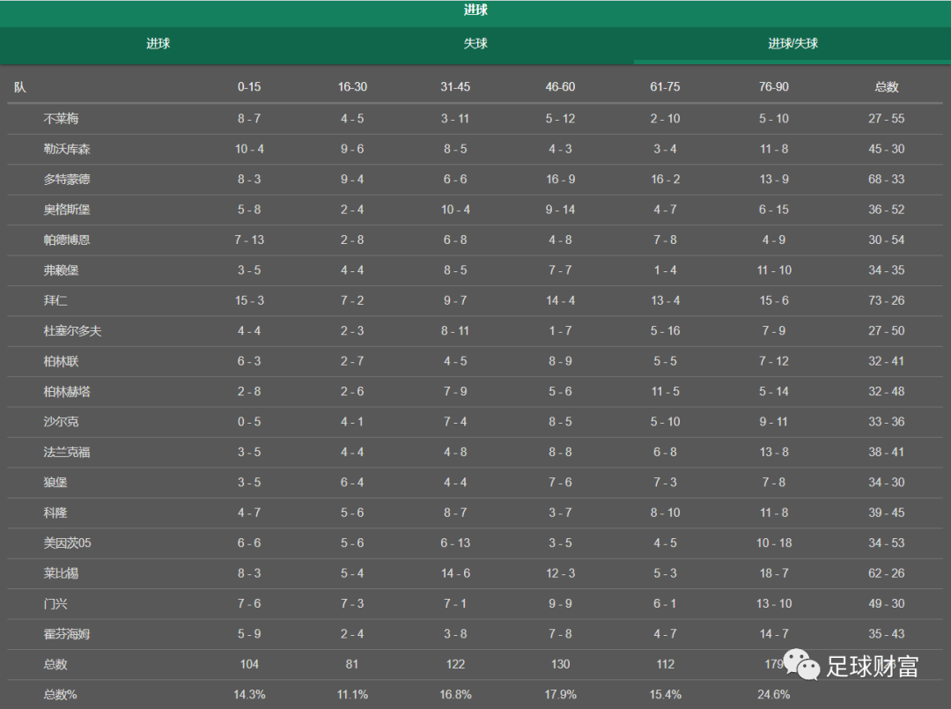Click 门兴 total value 49 - 30

[886, 604]
